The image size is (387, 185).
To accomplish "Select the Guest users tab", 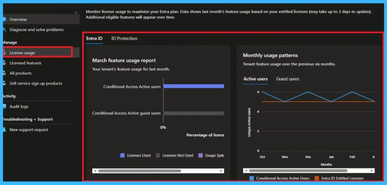I will point(288,79).
